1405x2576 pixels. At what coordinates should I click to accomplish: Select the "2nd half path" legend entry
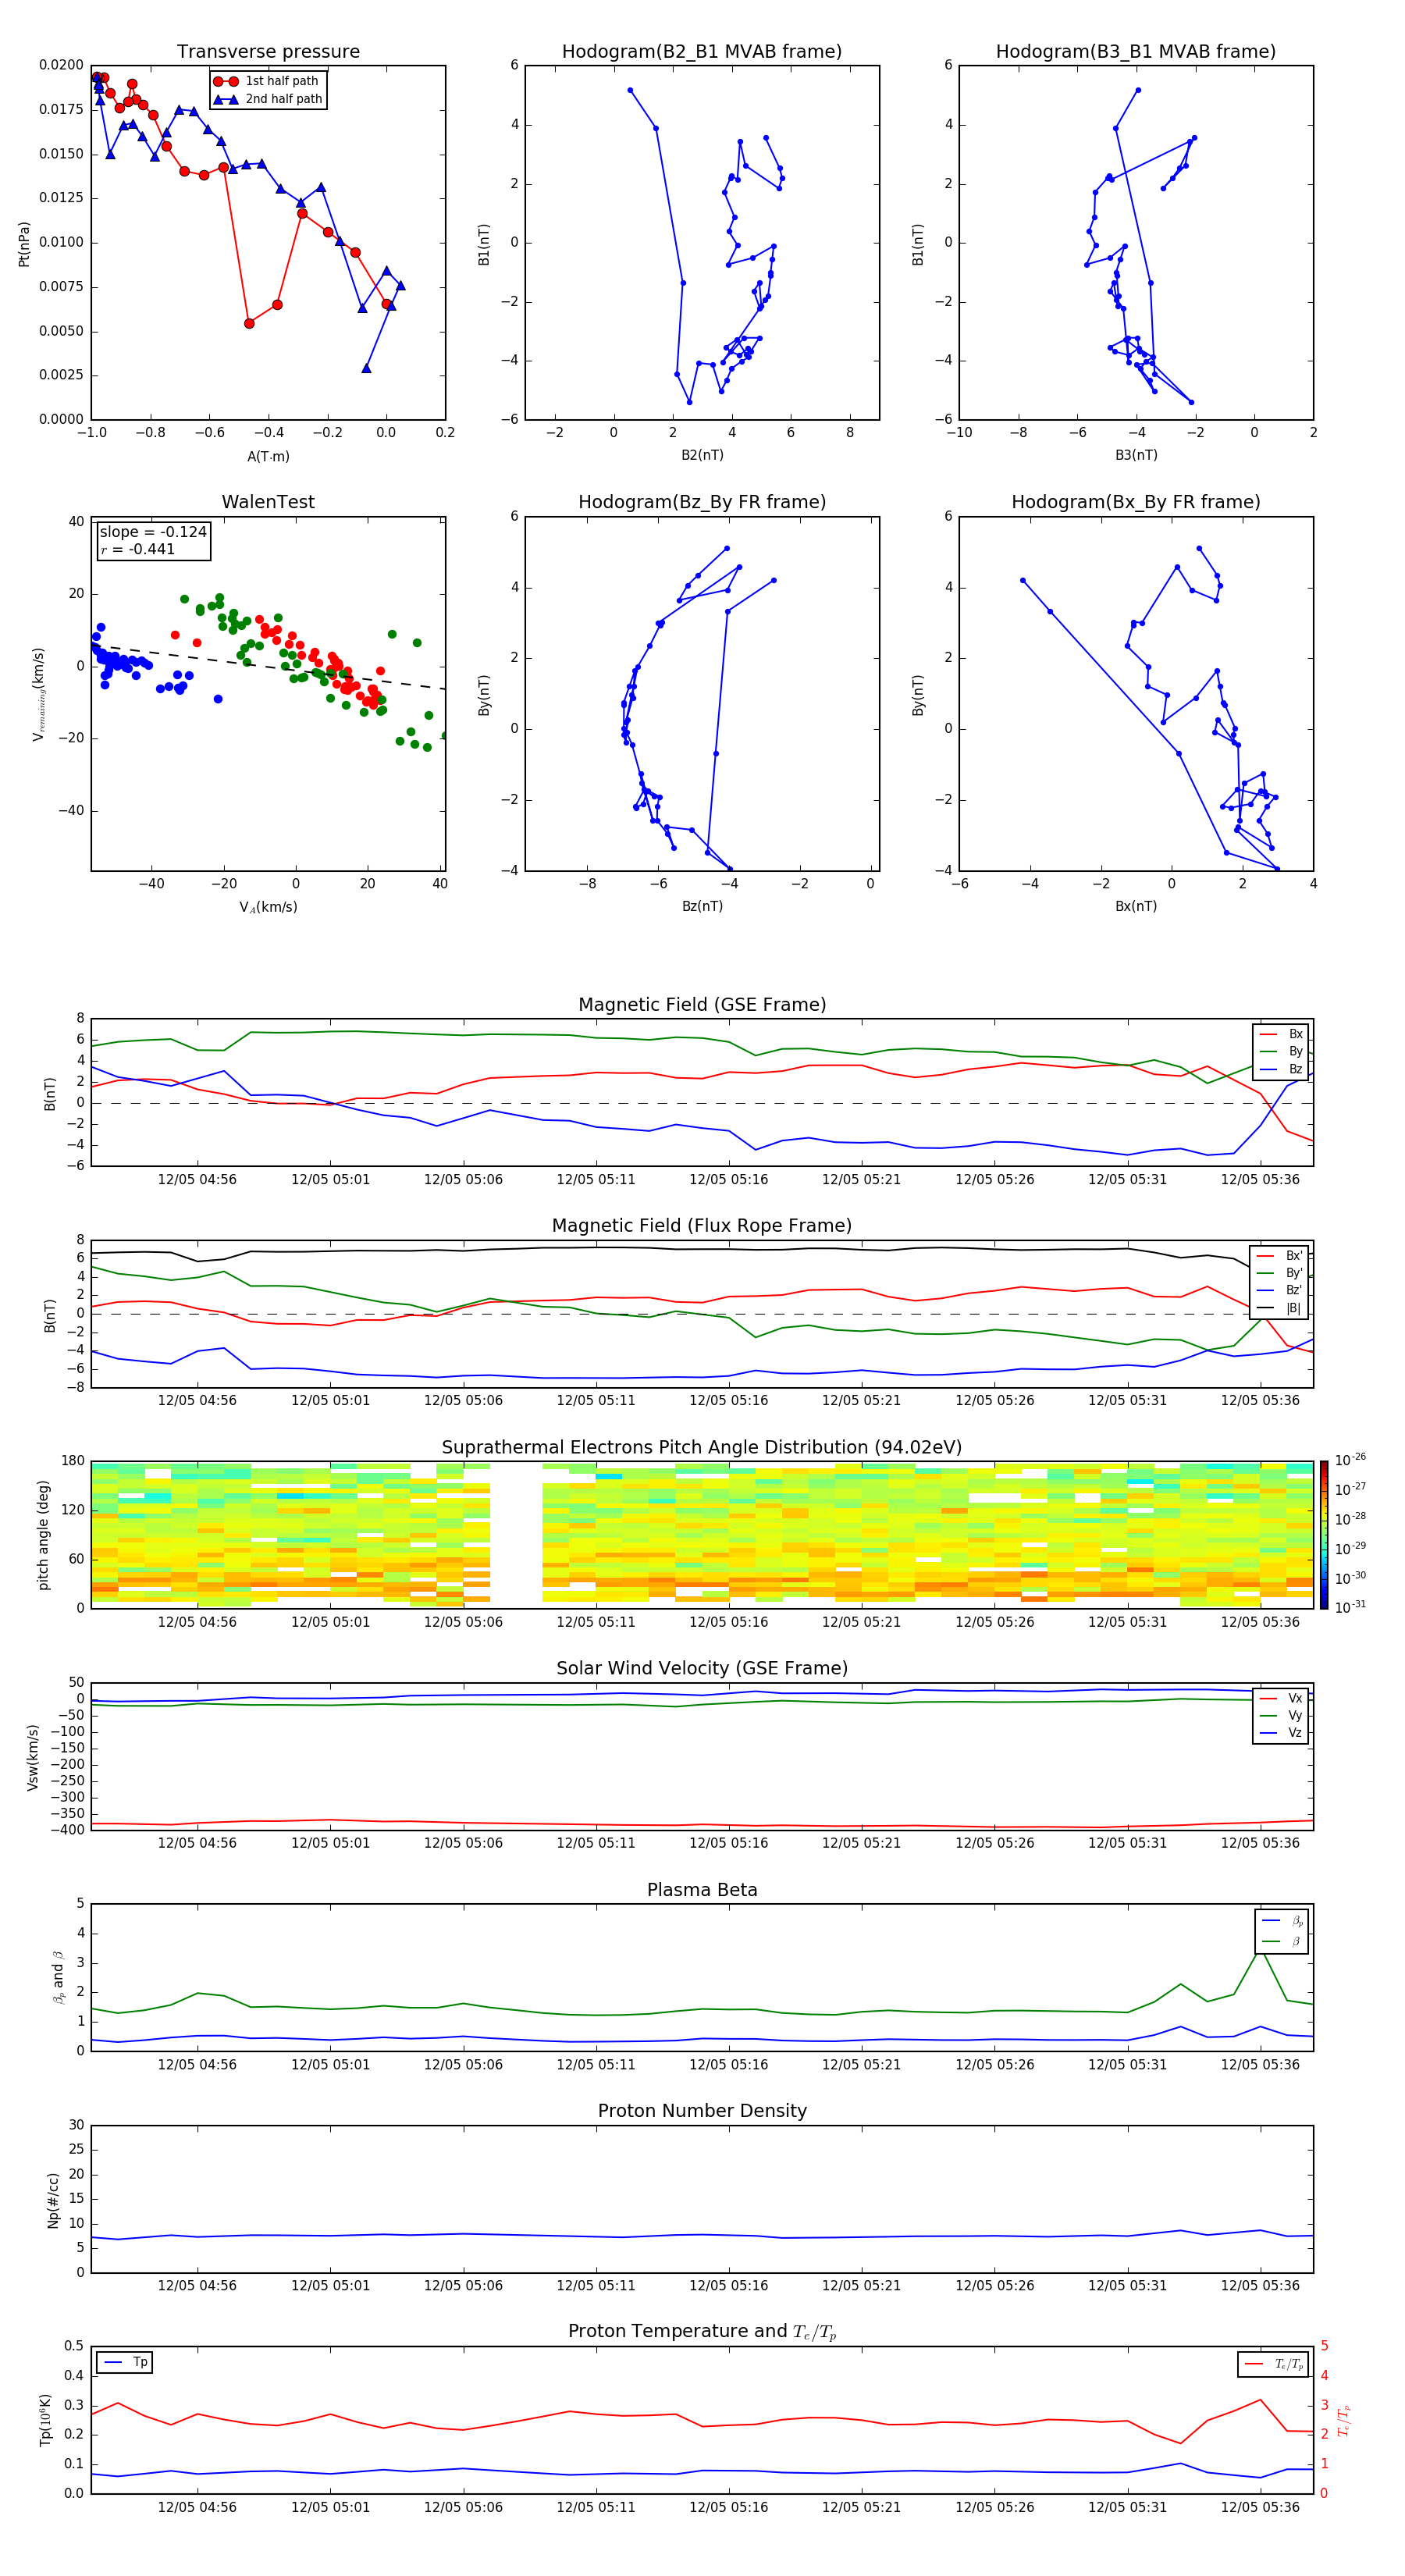(x=267, y=99)
